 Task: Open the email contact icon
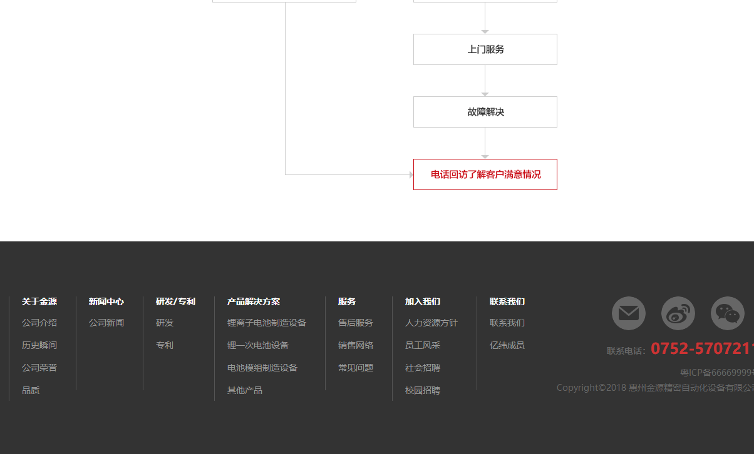(628, 313)
